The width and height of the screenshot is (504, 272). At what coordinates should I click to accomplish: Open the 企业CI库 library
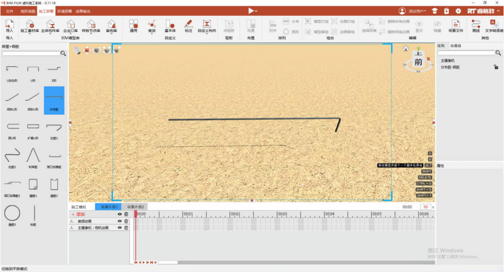pos(70,26)
